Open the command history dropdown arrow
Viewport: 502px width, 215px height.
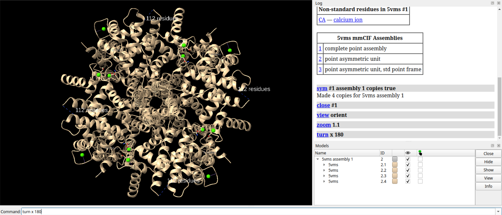click(x=498, y=212)
